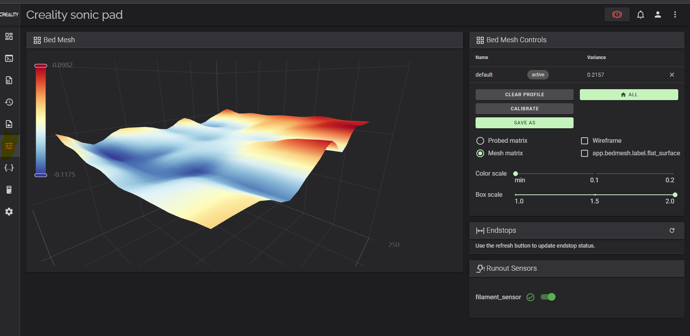Screen dimensions: 690x336
Task: Click the CLEAR PROFILE button
Action: [525, 95]
